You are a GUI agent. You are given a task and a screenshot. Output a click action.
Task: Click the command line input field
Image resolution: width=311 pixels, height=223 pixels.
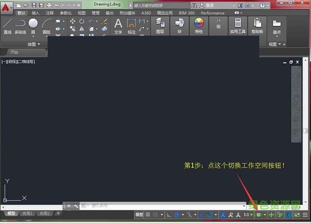[162, 205]
